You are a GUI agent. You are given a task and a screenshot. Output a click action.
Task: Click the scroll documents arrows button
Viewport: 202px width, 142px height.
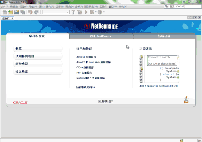click(191, 18)
